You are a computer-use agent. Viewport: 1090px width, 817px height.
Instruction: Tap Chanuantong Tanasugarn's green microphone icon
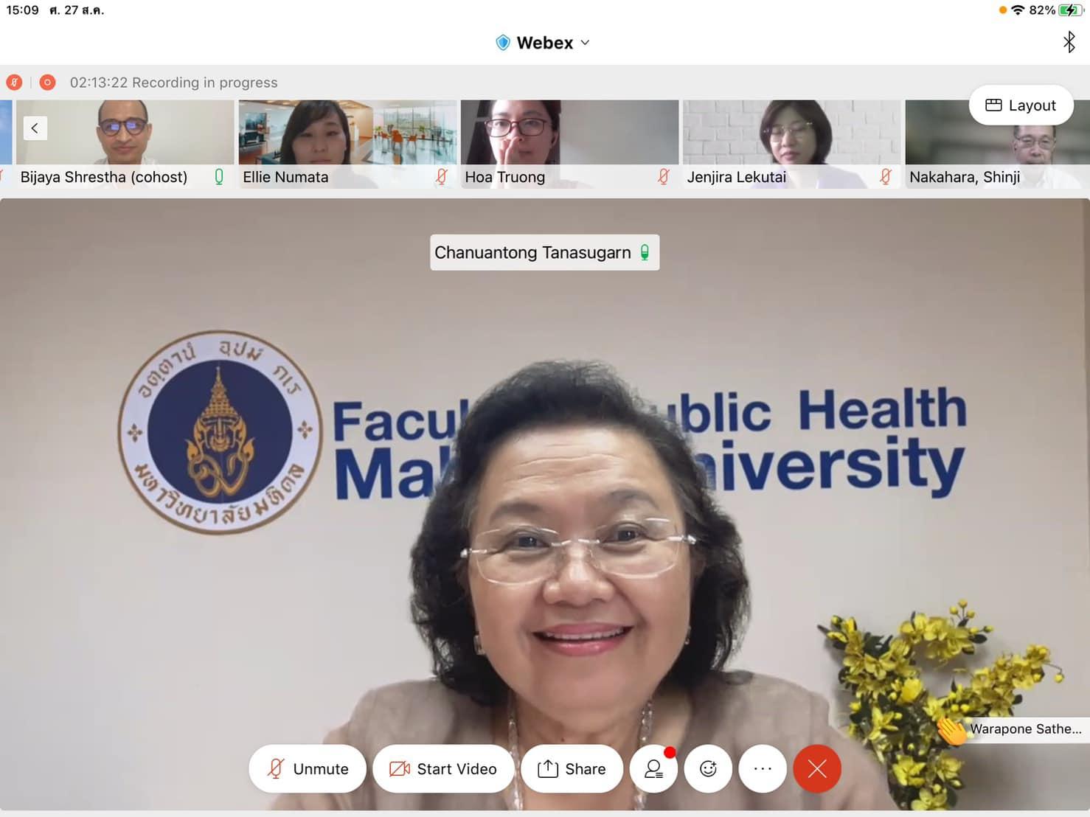pyautogui.click(x=645, y=253)
